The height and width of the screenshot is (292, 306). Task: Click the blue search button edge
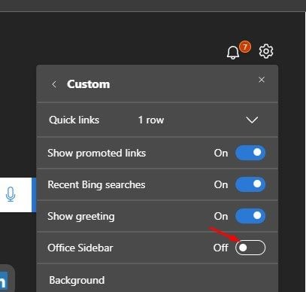click(34, 195)
